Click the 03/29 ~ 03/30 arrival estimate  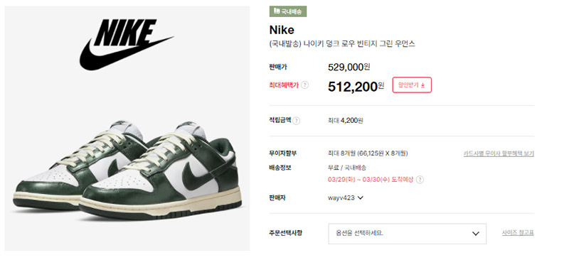[x=371, y=180]
